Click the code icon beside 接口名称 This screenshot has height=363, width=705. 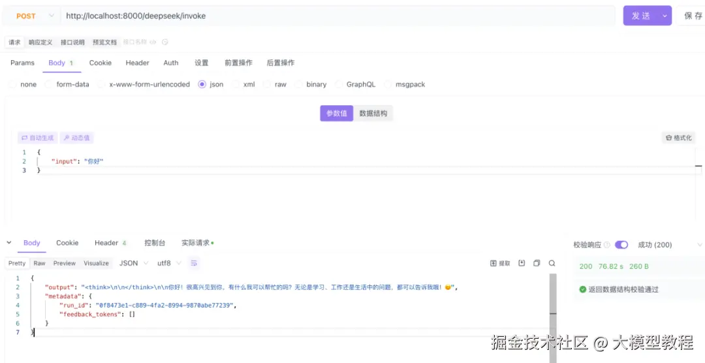pos(153,42)
